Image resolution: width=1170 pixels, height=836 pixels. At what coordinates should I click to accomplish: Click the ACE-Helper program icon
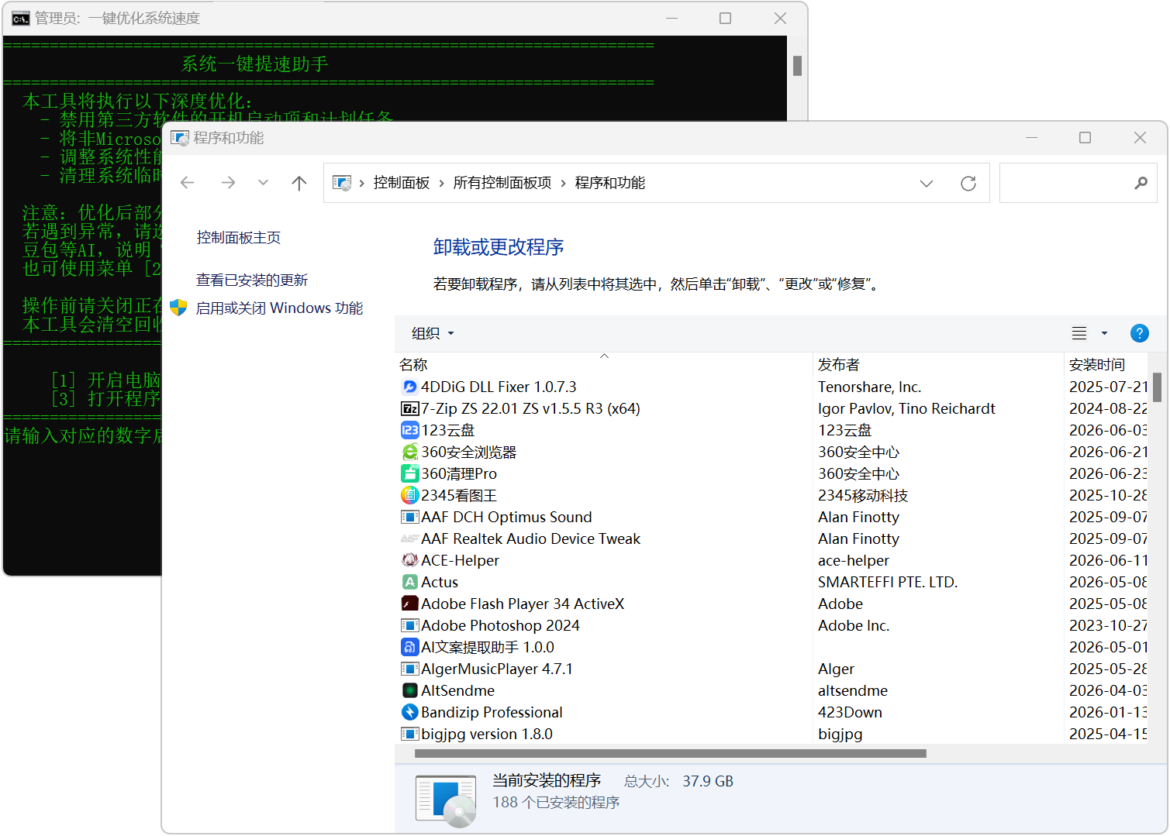pyautogui.click(x=409, y=560)
